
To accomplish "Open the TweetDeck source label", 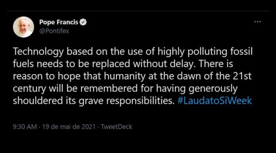I will coord(116,126).
